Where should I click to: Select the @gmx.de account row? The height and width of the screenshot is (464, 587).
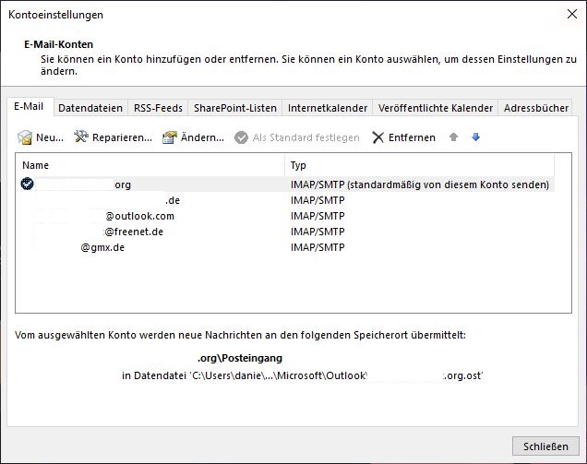(288, 247)
